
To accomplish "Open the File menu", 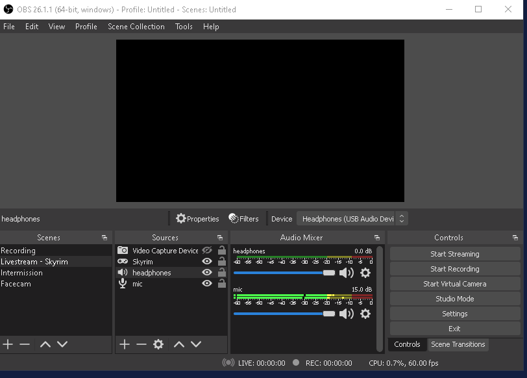I will (x=9, y=27).
